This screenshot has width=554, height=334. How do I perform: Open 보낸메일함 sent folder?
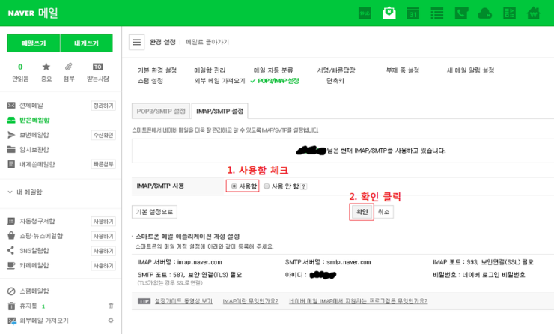point(34,135)
